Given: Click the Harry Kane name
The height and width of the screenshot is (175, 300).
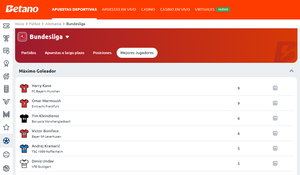Looking at the screenshot, I should (x=42, y=86).
